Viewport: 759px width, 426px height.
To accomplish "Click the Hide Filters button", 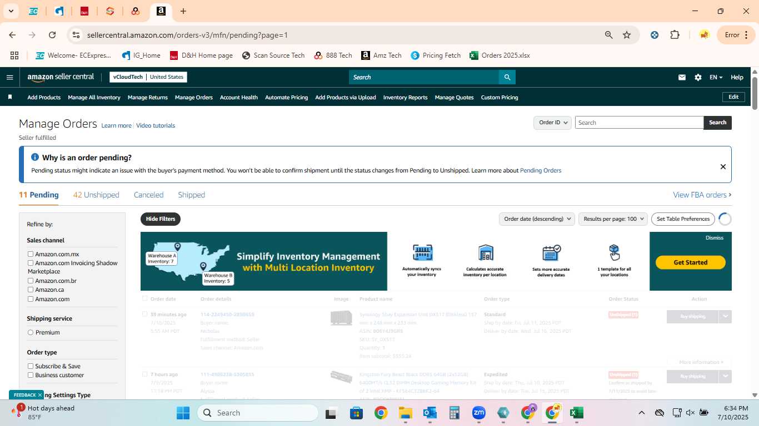I will (x=161, y=219).
